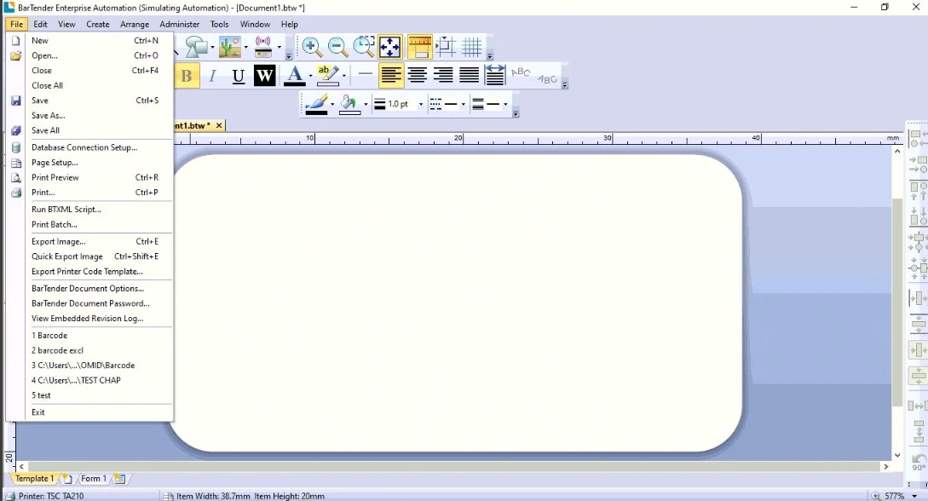The width and height of the screenshot is (928, 501).
Task: Click the fit-to-window zoom icon
Action: pos(389,47)
